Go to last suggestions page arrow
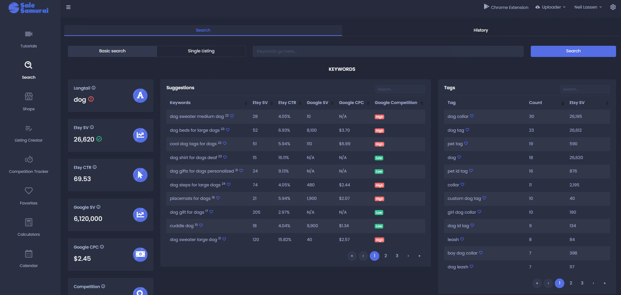 point(419,256)
